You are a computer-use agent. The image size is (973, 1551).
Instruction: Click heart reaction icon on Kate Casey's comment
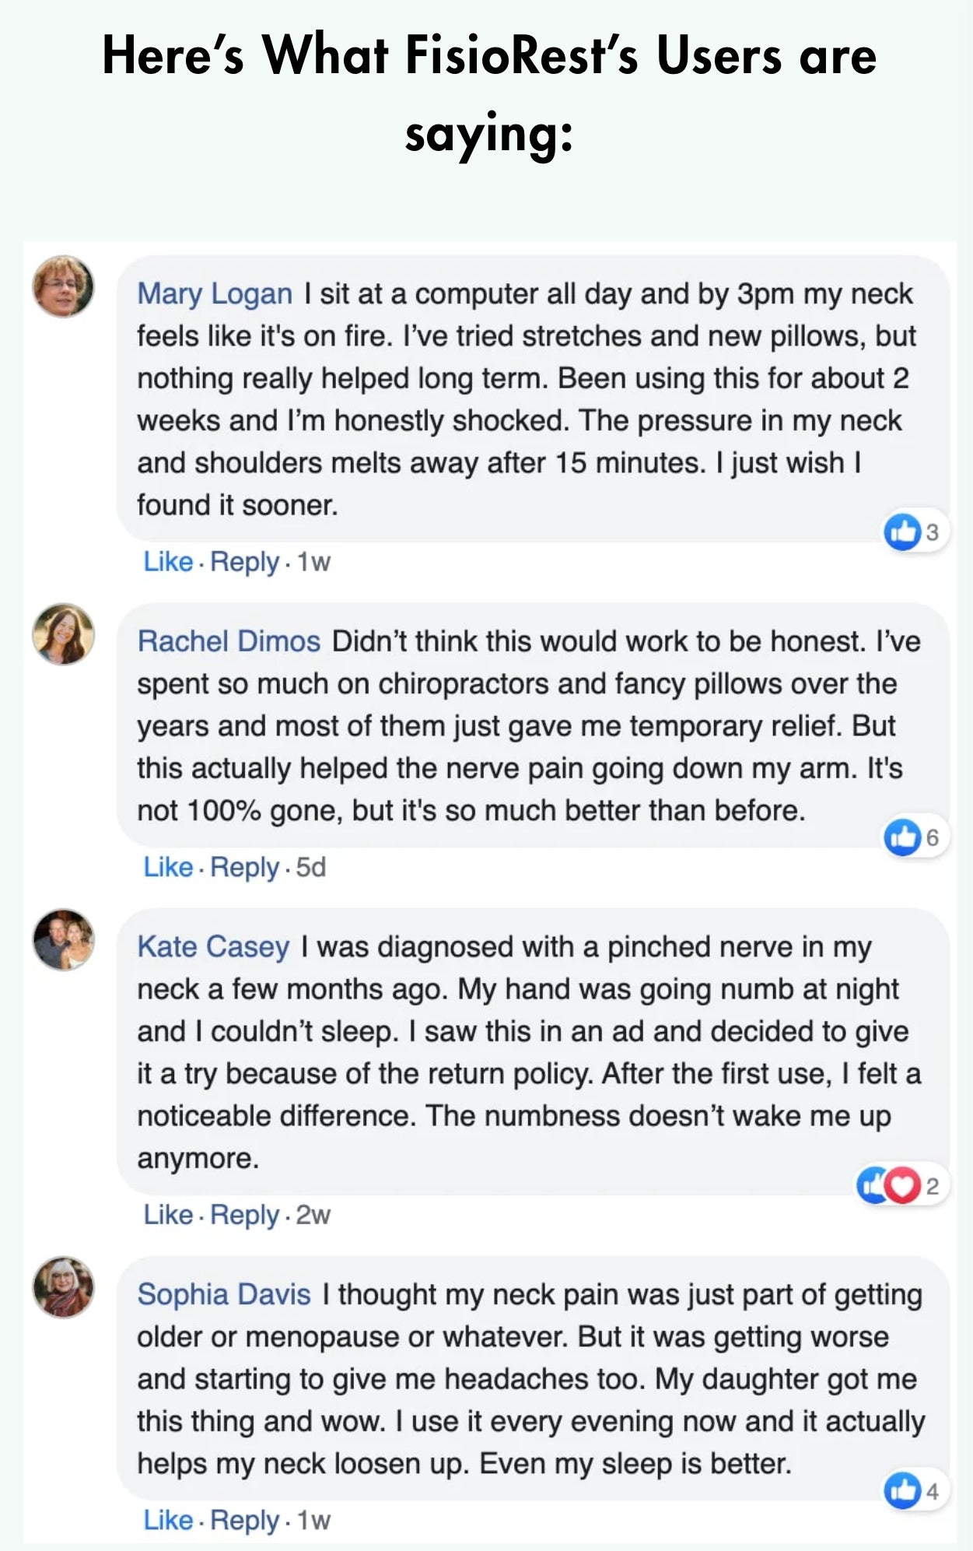point(902,1185)
